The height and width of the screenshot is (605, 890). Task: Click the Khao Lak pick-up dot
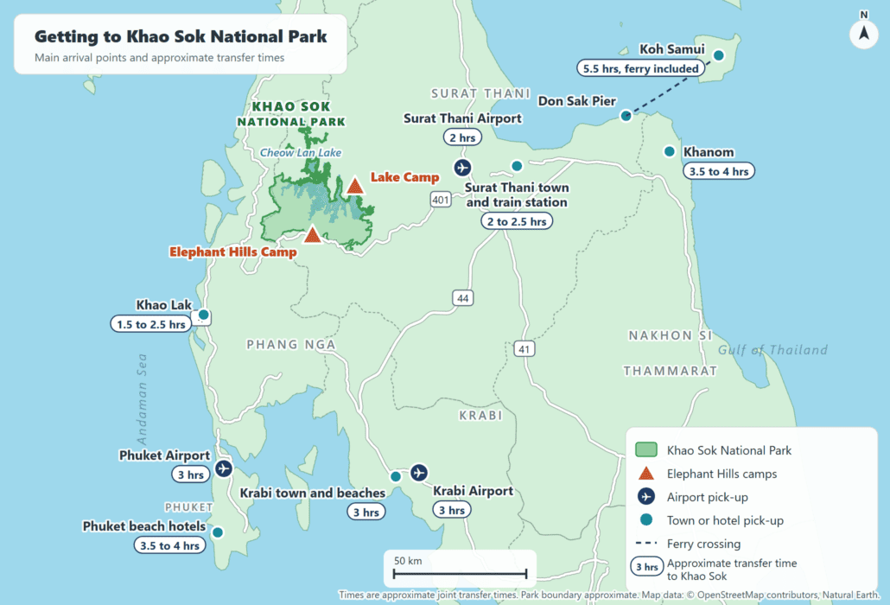[203, 315]
